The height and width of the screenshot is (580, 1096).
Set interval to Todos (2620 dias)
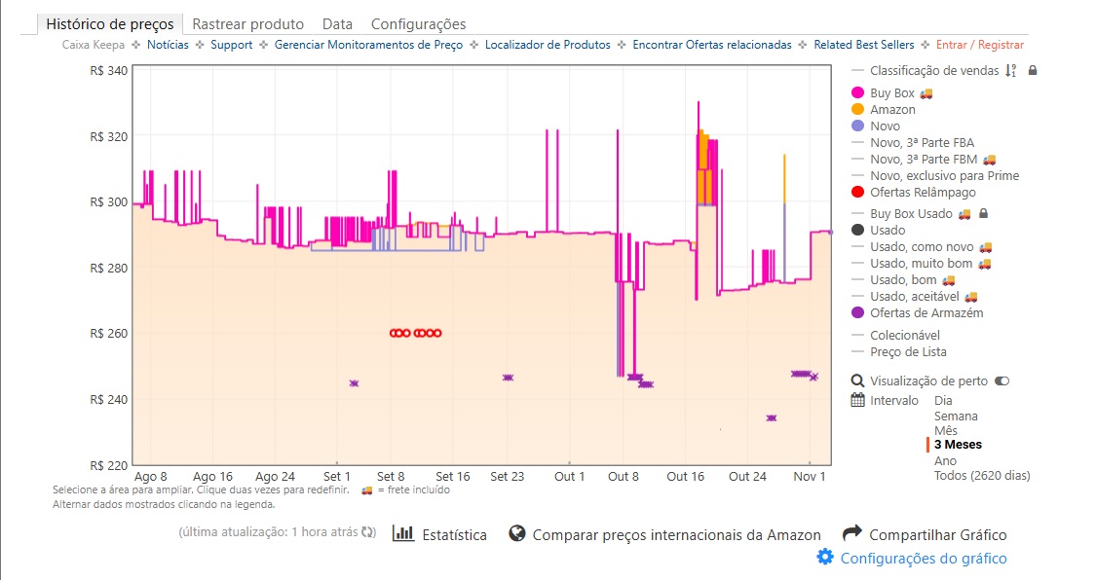click(x=981, y=476)
